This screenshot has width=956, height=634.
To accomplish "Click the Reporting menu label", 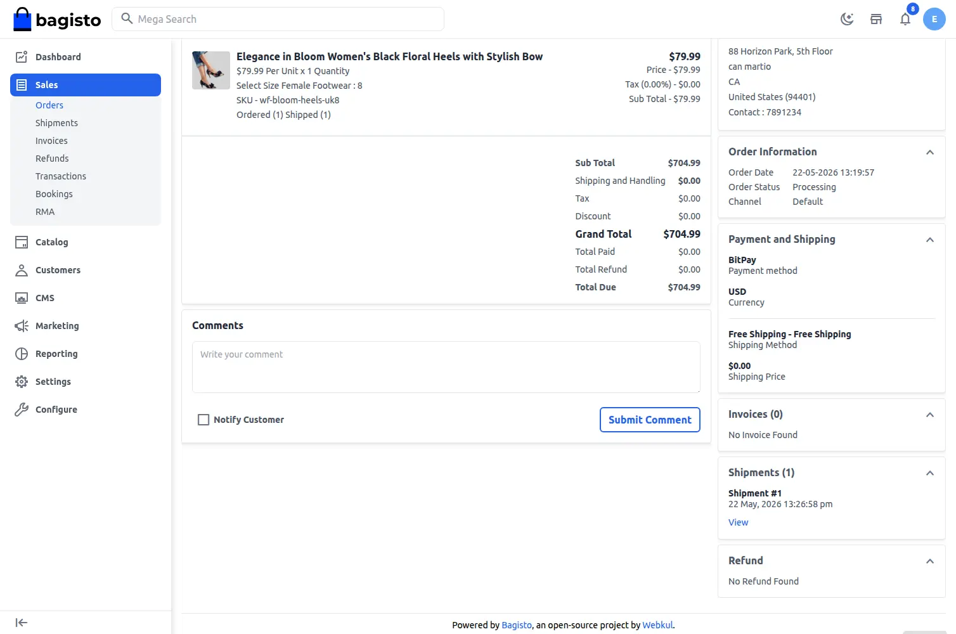I will click(x=56, y=354).
